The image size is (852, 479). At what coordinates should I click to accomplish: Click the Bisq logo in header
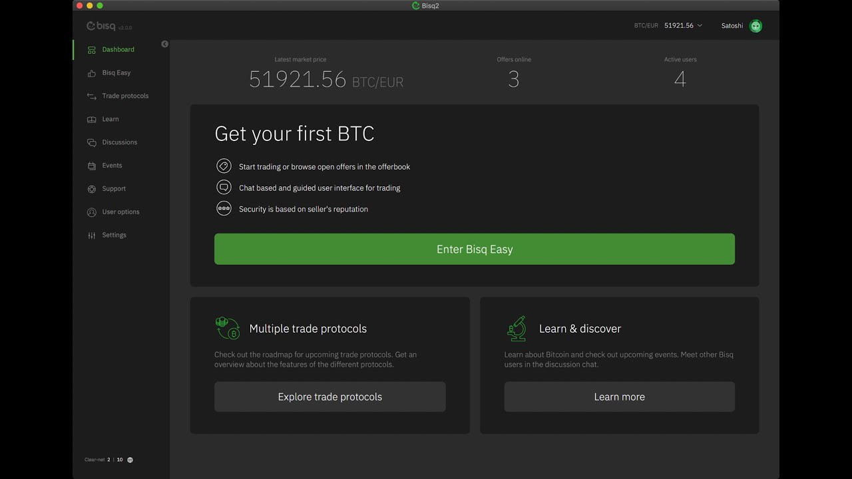[x=101, y=26]
